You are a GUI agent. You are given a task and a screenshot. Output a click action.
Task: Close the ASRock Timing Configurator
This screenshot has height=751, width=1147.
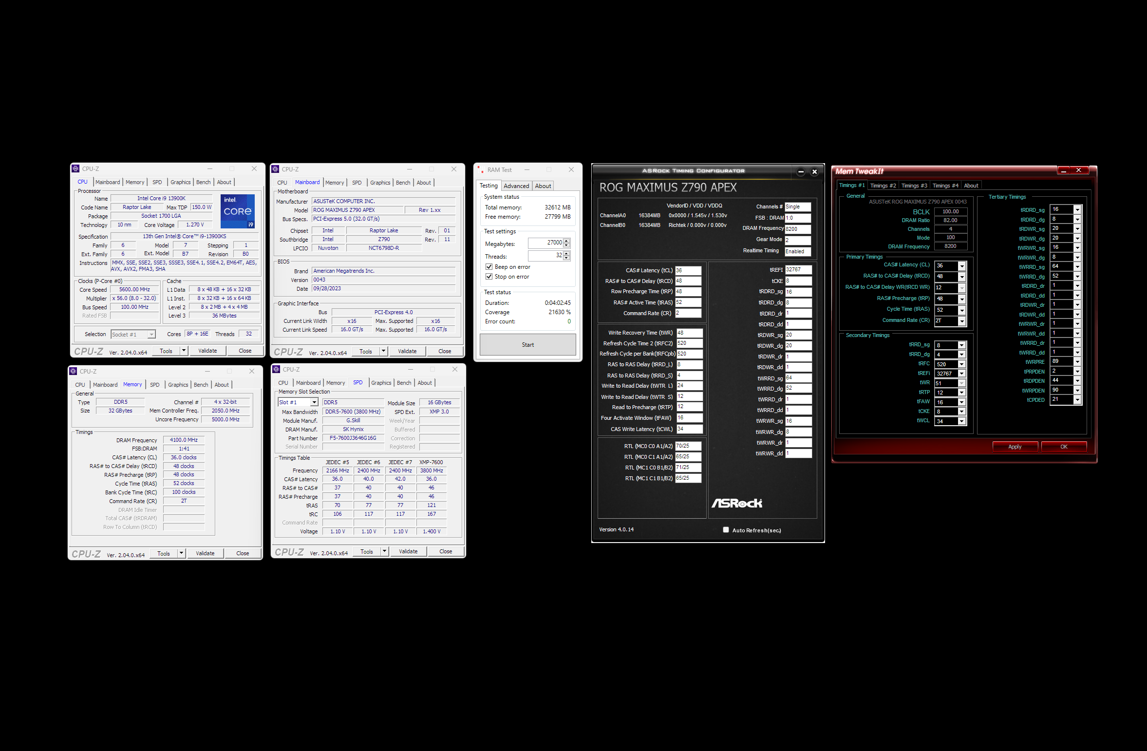click(x=814, y=171)
